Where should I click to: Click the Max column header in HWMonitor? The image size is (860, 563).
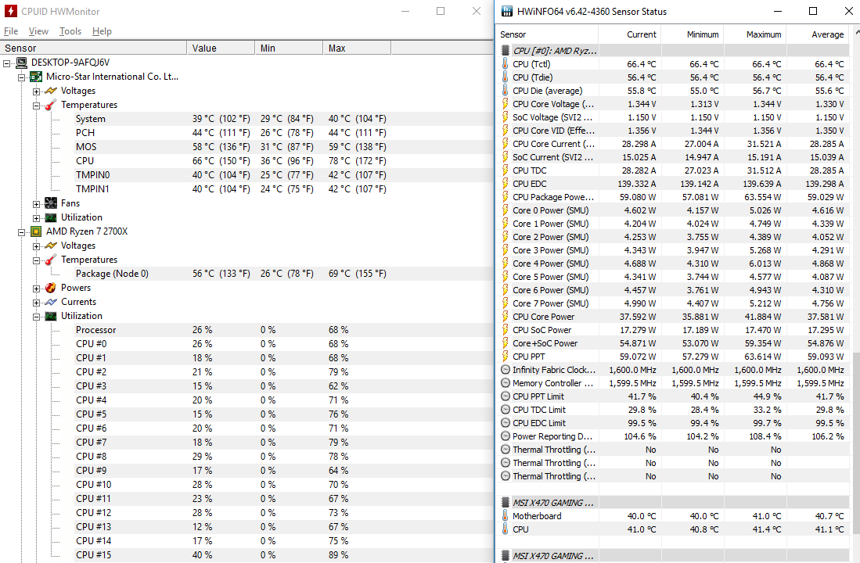tap(357, 48)
